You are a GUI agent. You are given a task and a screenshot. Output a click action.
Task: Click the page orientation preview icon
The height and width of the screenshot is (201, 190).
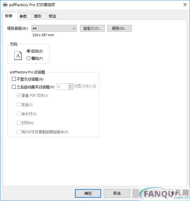click(18, 56)
